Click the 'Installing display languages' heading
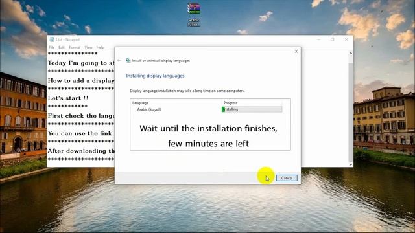This screenshot has height=233, width=415. click(155, 76)
